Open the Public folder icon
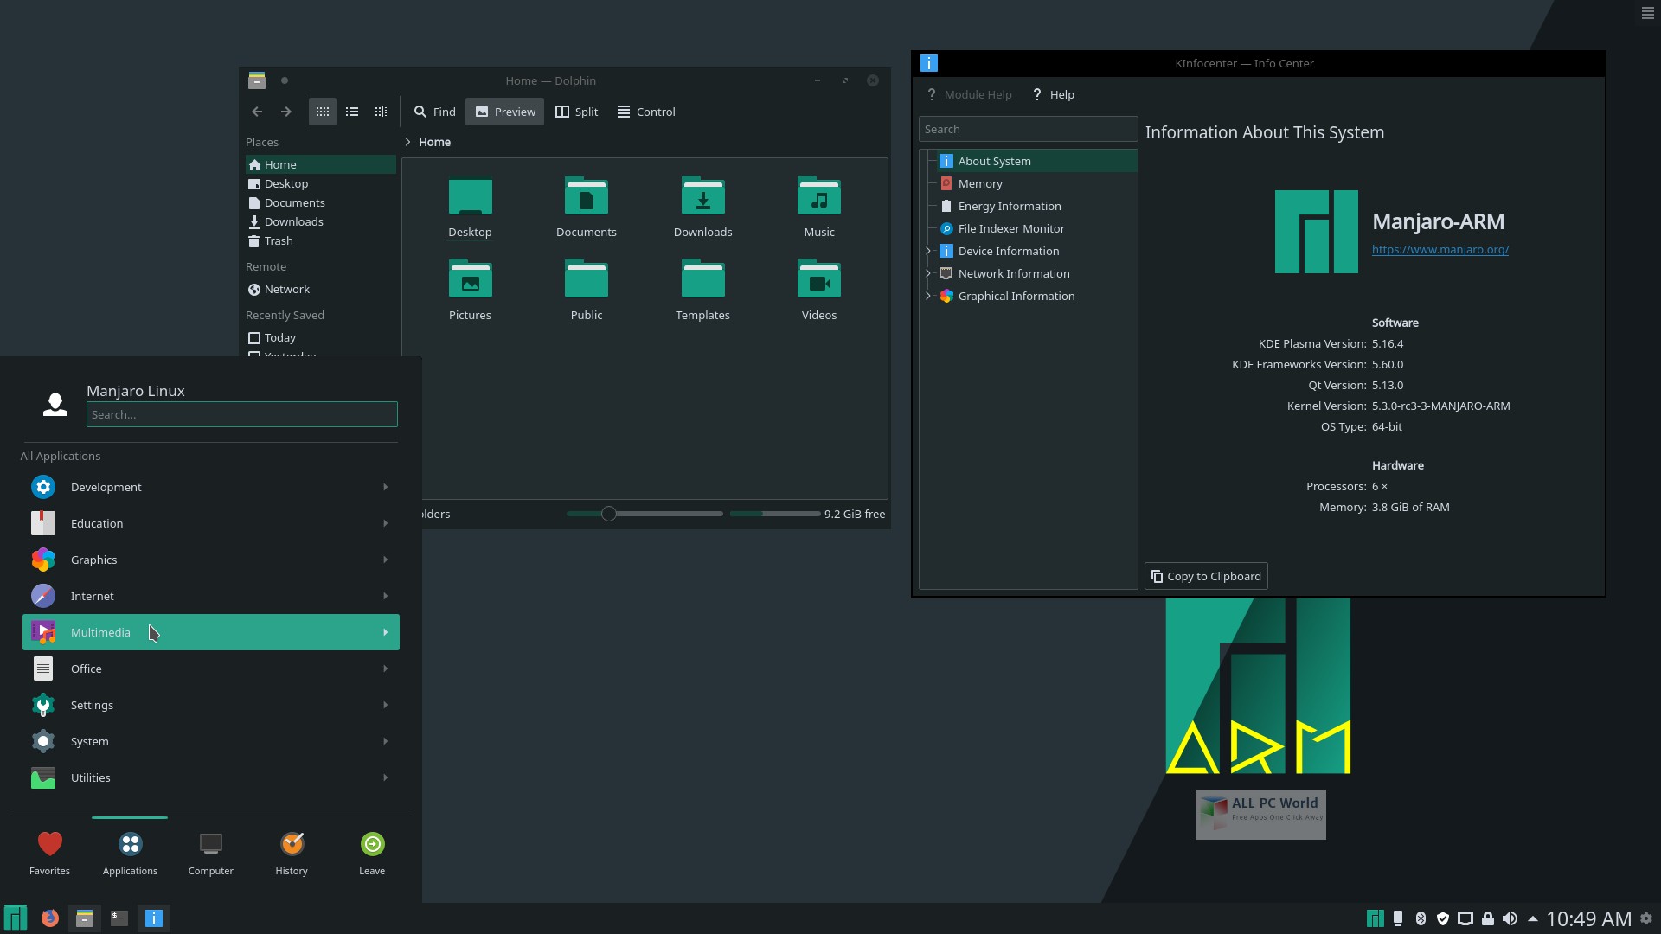 tap(586, 291)
